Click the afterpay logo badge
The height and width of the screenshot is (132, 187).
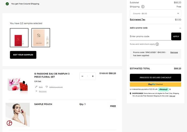click(x=163, y=89)
